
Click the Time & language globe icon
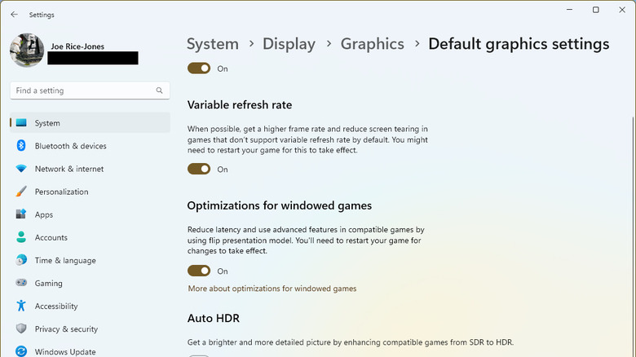pos(21,260)
